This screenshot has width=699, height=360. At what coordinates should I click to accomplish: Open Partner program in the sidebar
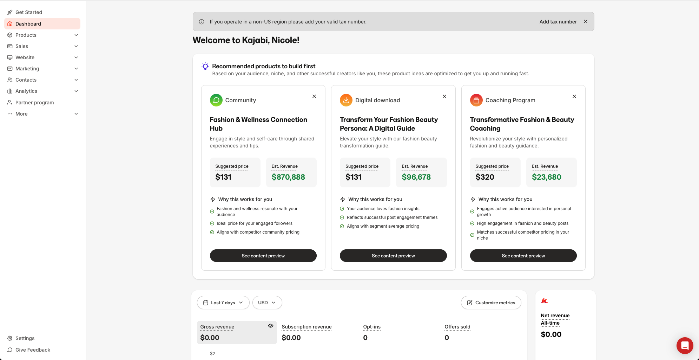(x=34, y=103)
